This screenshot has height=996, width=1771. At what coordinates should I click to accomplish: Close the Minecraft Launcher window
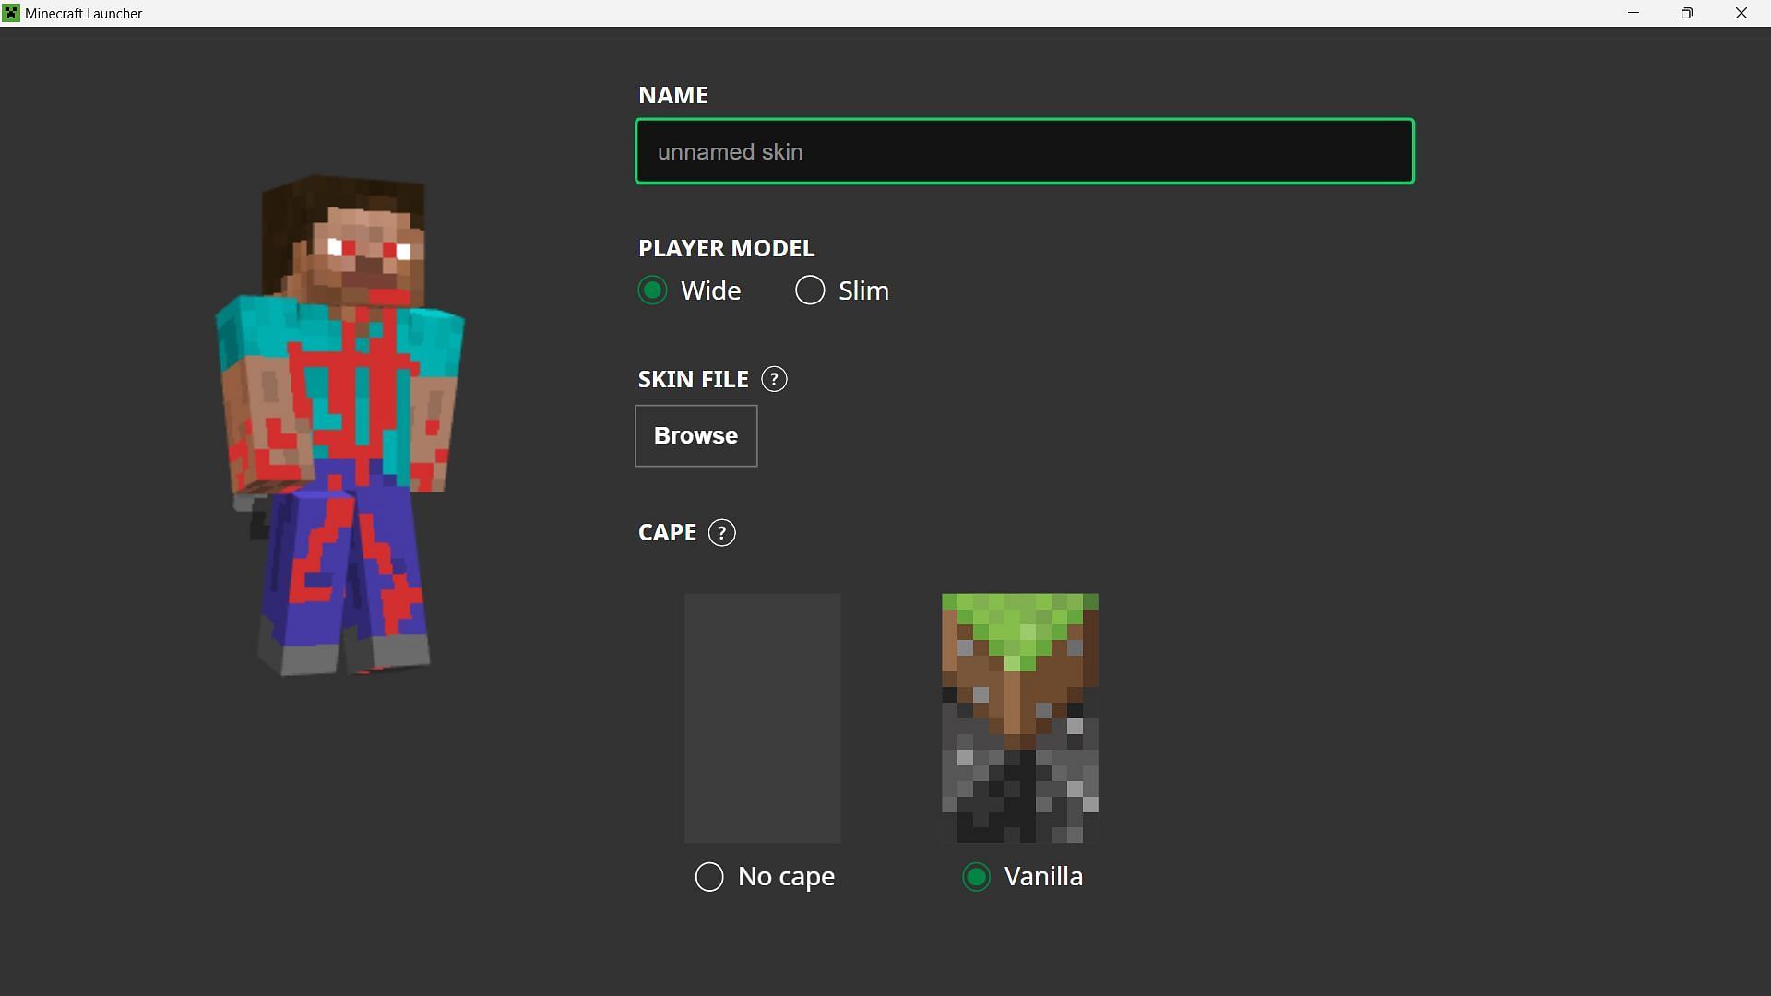(1741, 13)
